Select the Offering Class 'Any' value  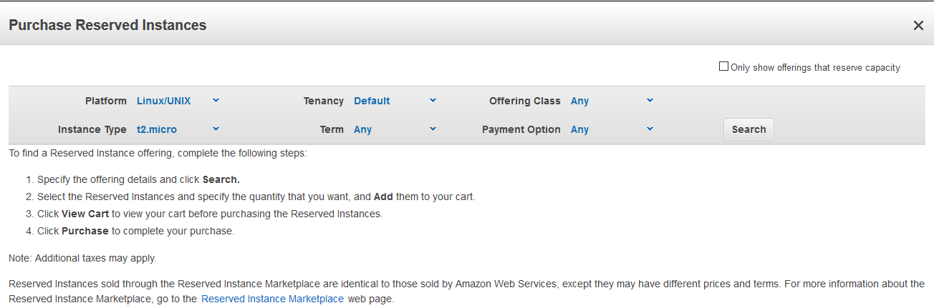pyautogui.click(x=579, y=101)
